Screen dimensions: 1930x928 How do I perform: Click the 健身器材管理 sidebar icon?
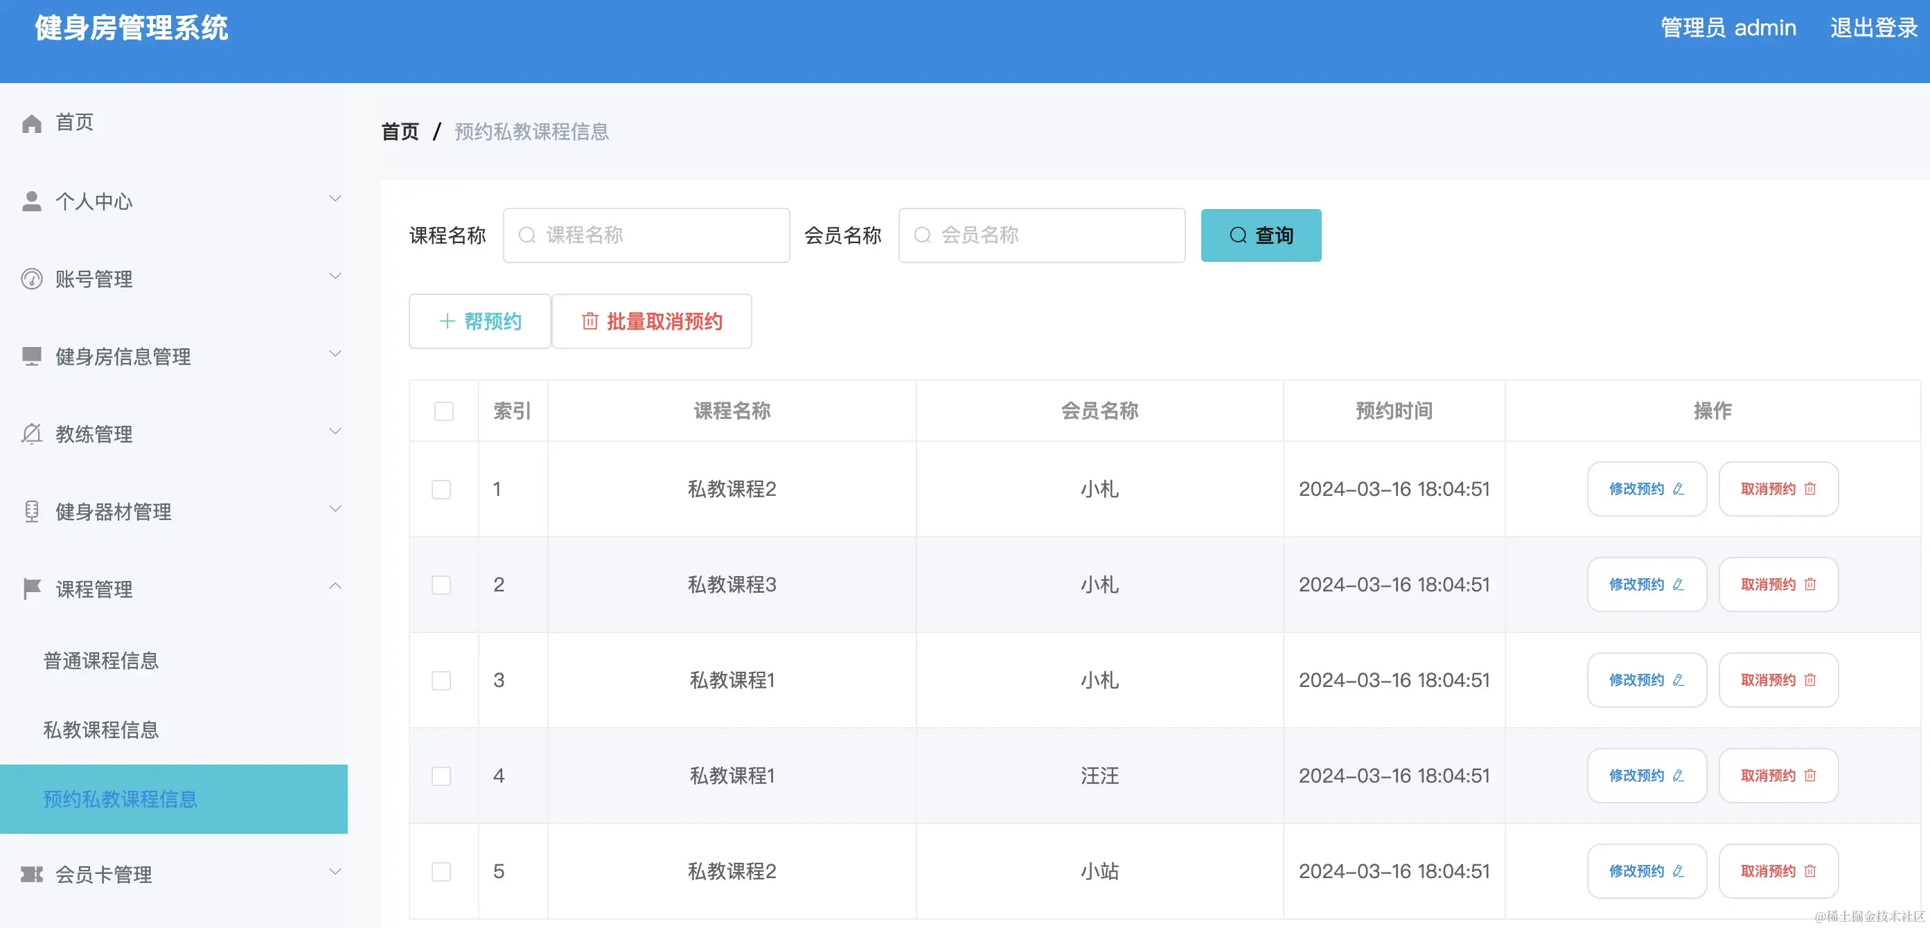[31, 512]
